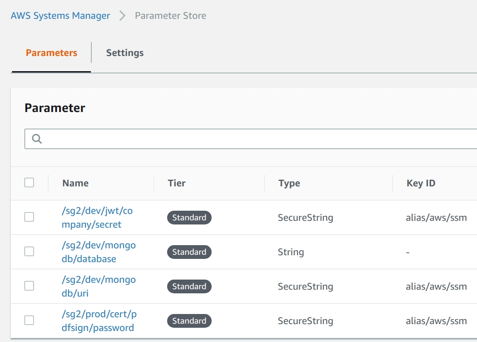Screen dimensions: 477x342
Task: Click String type in mongodb/database row
Action: click(291, 252)
